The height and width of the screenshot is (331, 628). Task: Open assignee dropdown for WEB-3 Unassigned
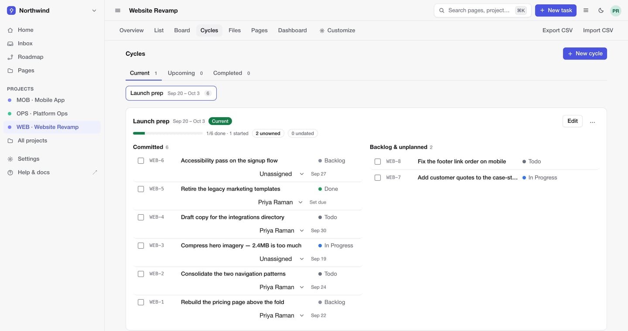click(x=282, y=259)
